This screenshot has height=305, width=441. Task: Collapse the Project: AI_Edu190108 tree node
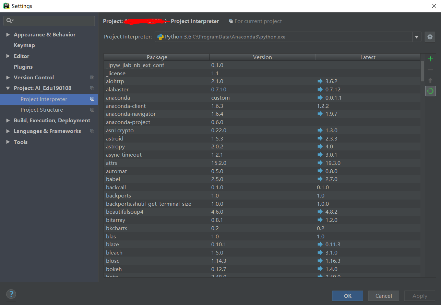[x=8, y=88]
